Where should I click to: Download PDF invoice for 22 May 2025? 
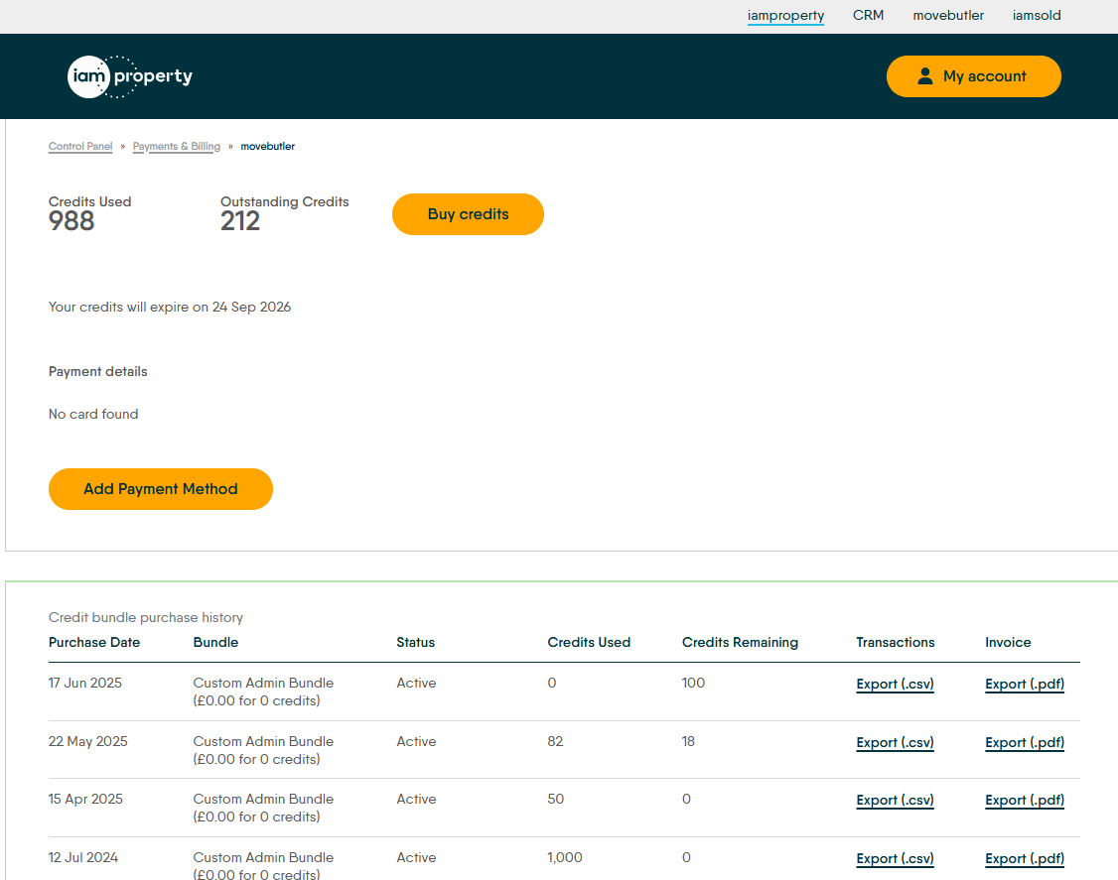point(1025,743)
